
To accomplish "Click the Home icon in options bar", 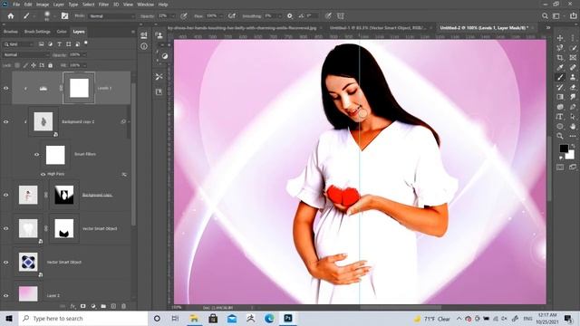I will pyautogui.click(x=11, y=16).
